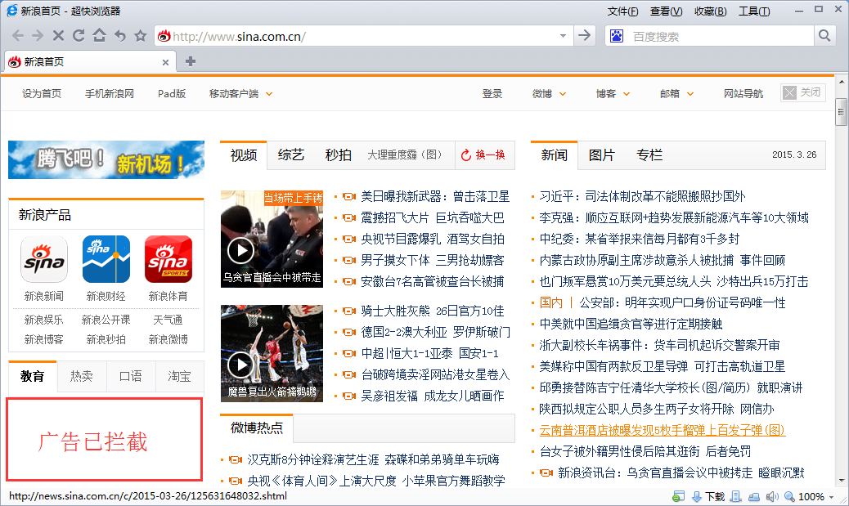Click the 换一换 refresh button

coord(483,155)
